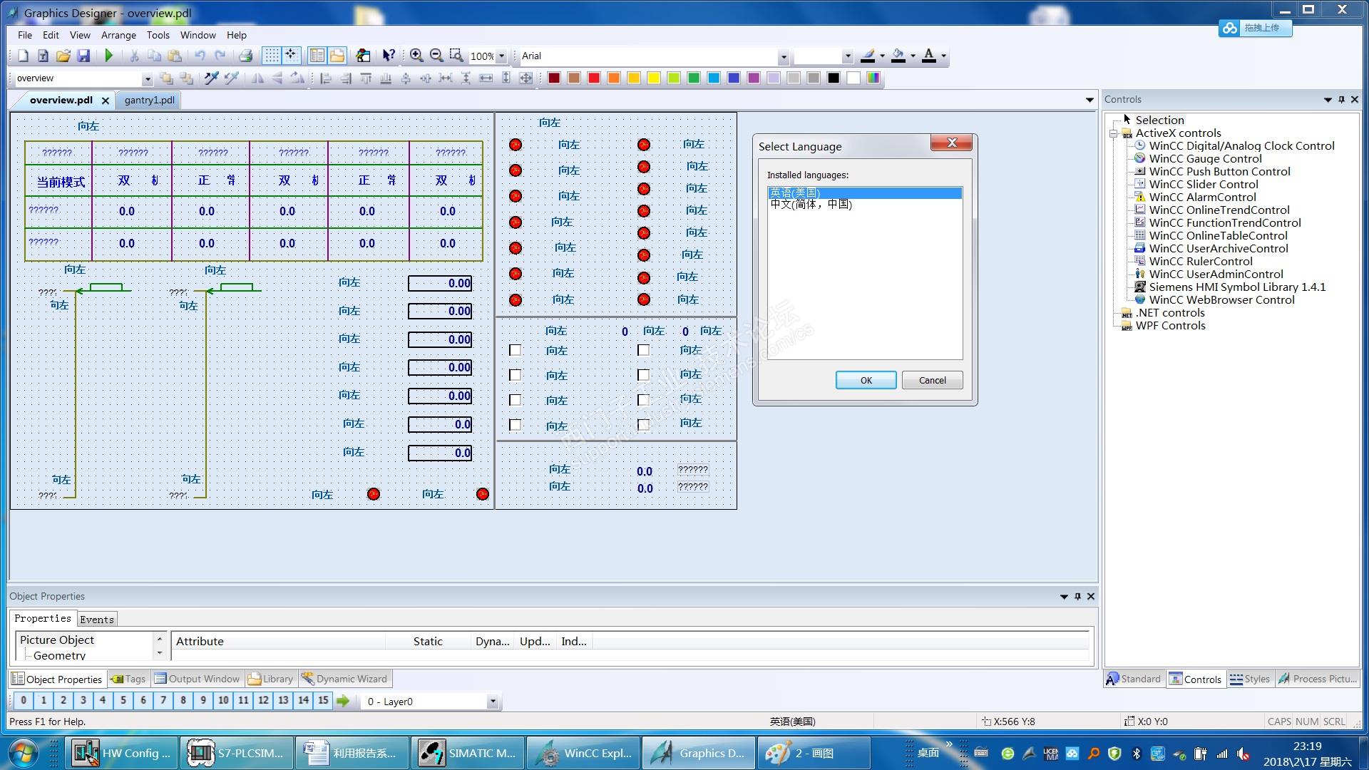
Task: Open folder icon in main toolbar
Action: [63, 56]
